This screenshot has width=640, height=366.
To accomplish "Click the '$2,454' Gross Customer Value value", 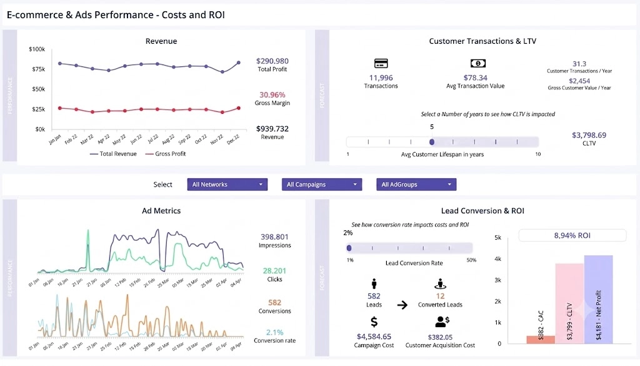I will pos(579,81).
